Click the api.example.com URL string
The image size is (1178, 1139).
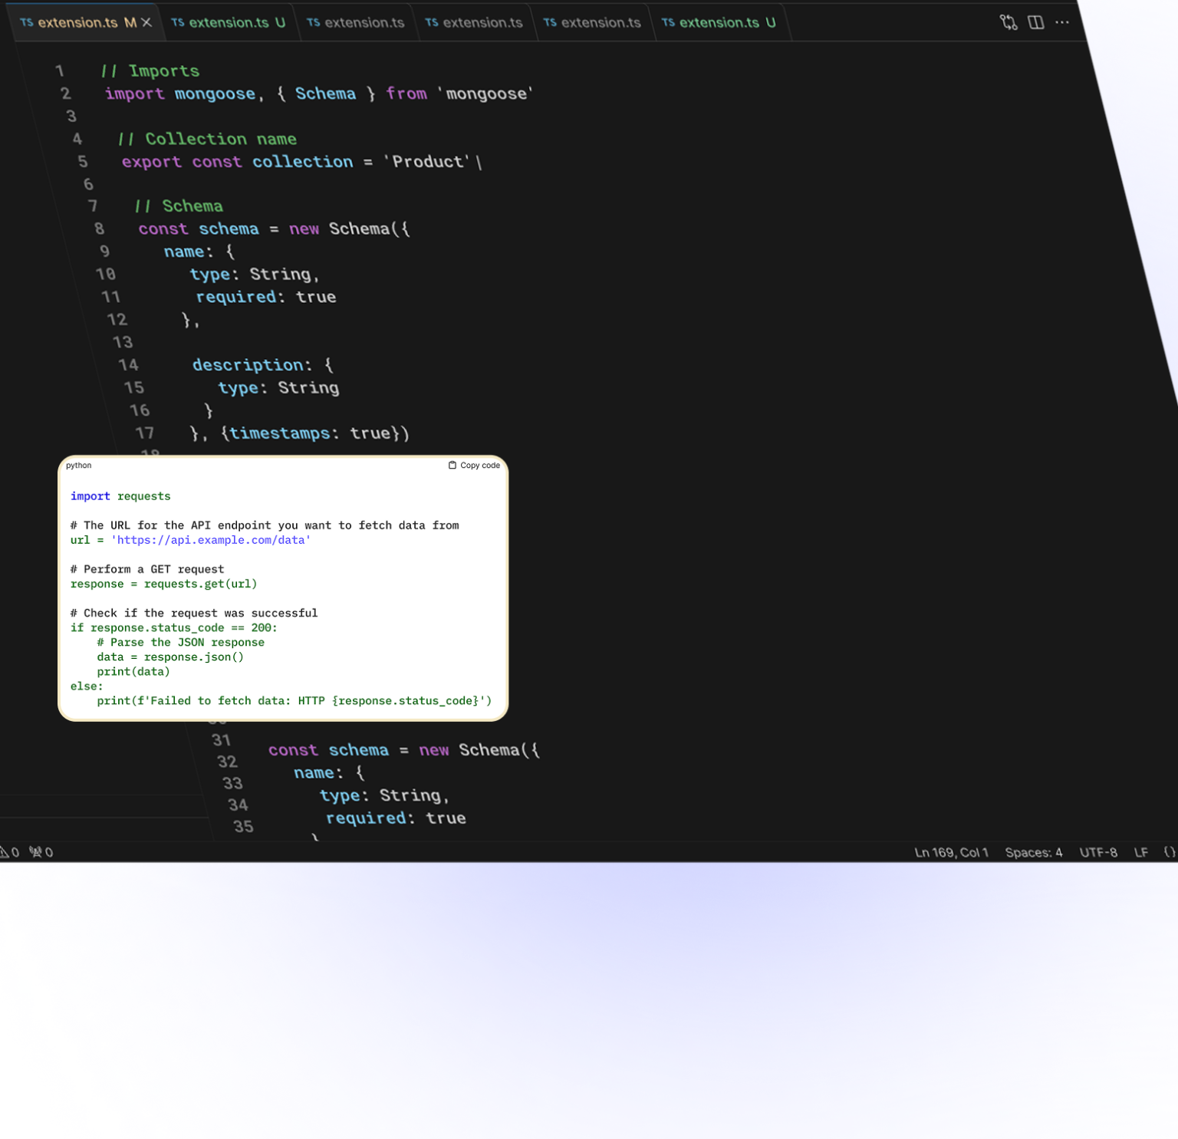(211, 540)
